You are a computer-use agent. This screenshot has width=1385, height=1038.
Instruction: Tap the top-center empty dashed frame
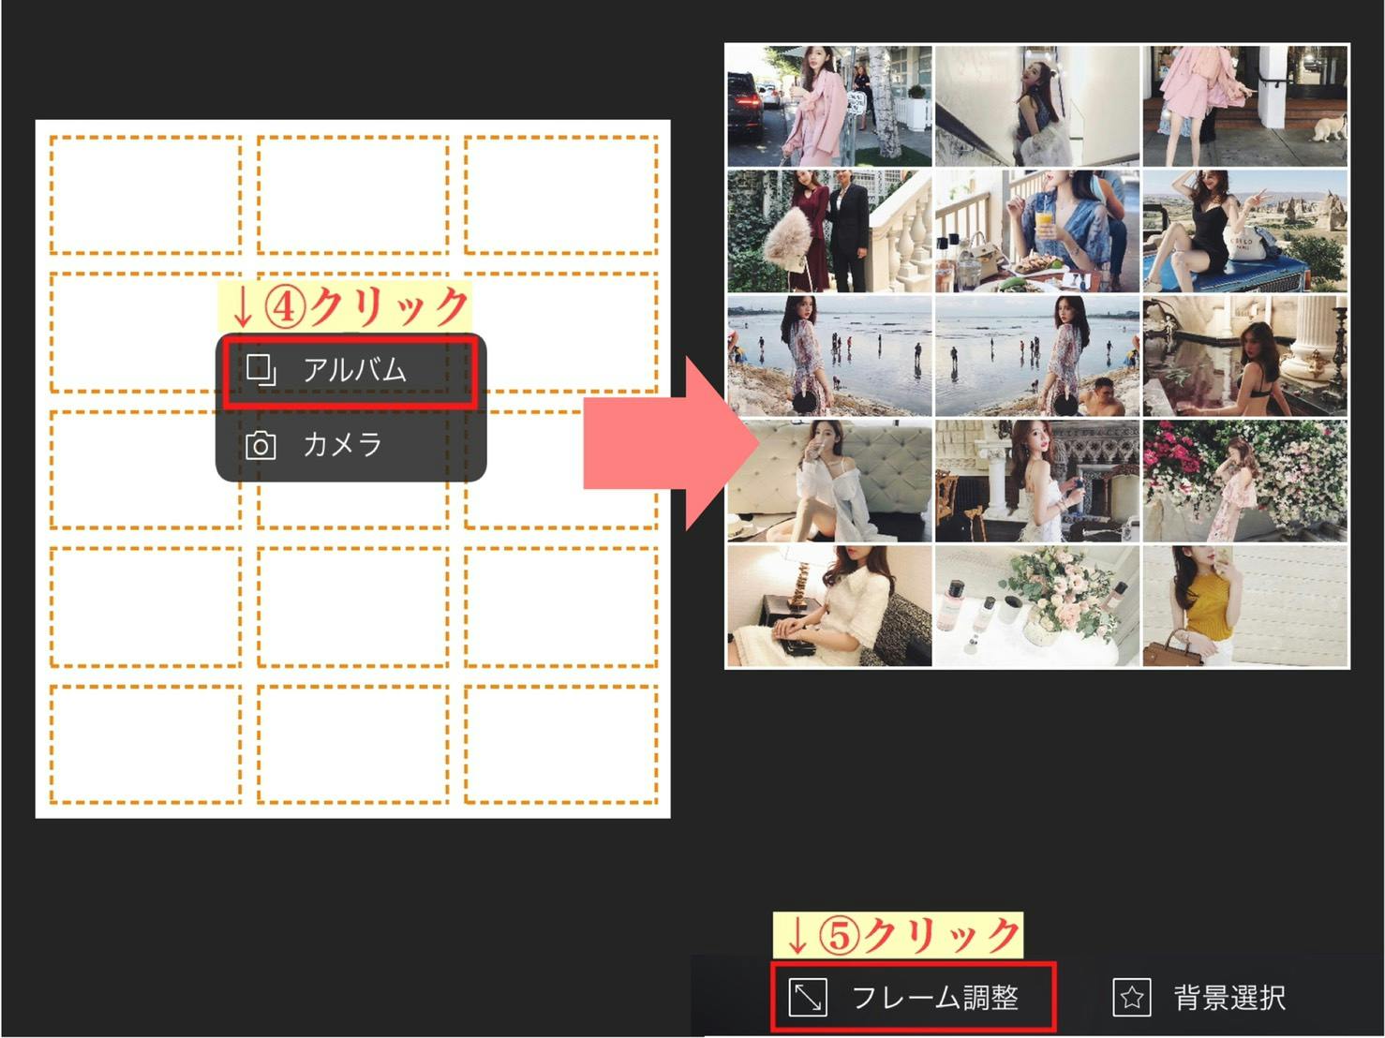point(352,195)
